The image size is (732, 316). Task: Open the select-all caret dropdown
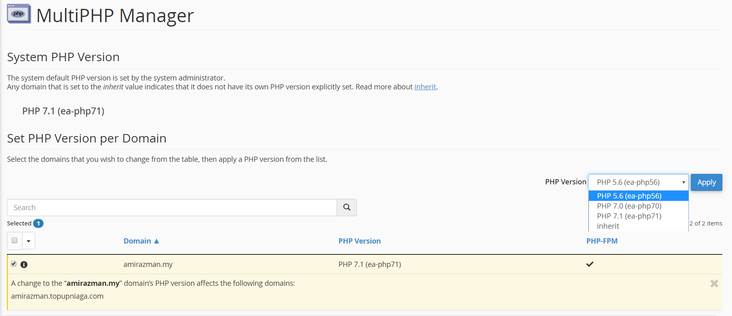pyautogui.click(x=29, y=241)
